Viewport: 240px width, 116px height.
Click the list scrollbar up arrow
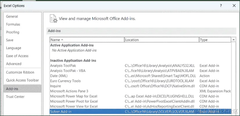click(233, 40)
